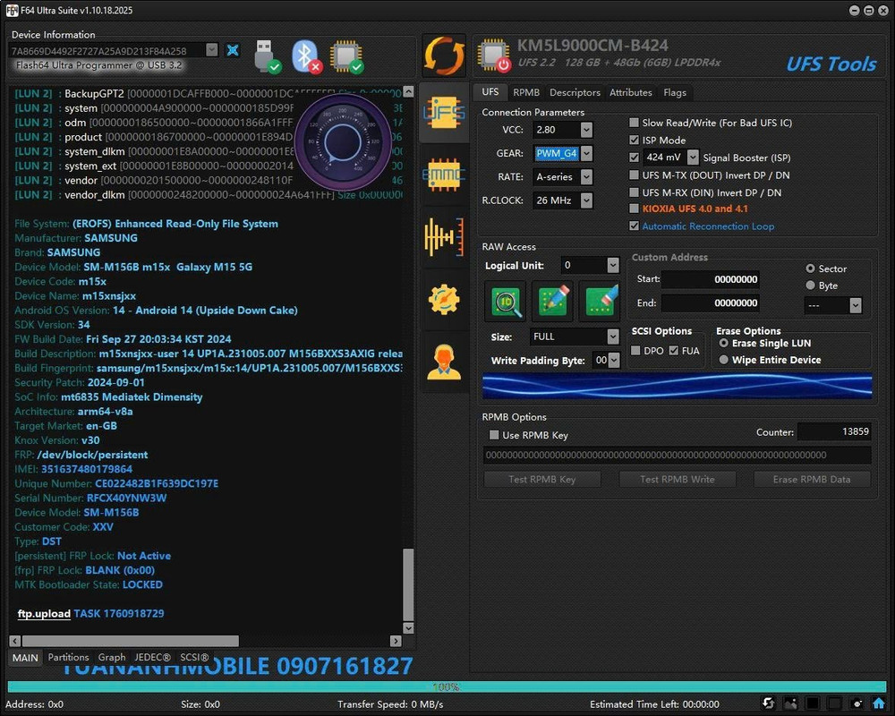The width and height of the screenshot is (895, 716).
Task: Click the log horizontal scrollbar thumb
Action: [x=131, y=641]
